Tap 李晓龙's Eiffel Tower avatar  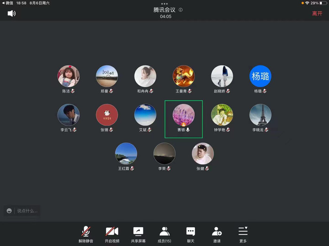(260, 115)
